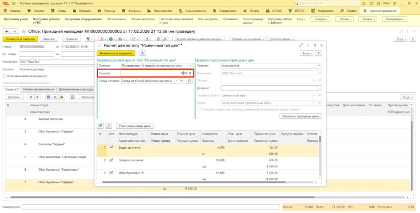This screenshot has height=213, width=420.
Task: Click the Записать button
Action: pos(49,39)
